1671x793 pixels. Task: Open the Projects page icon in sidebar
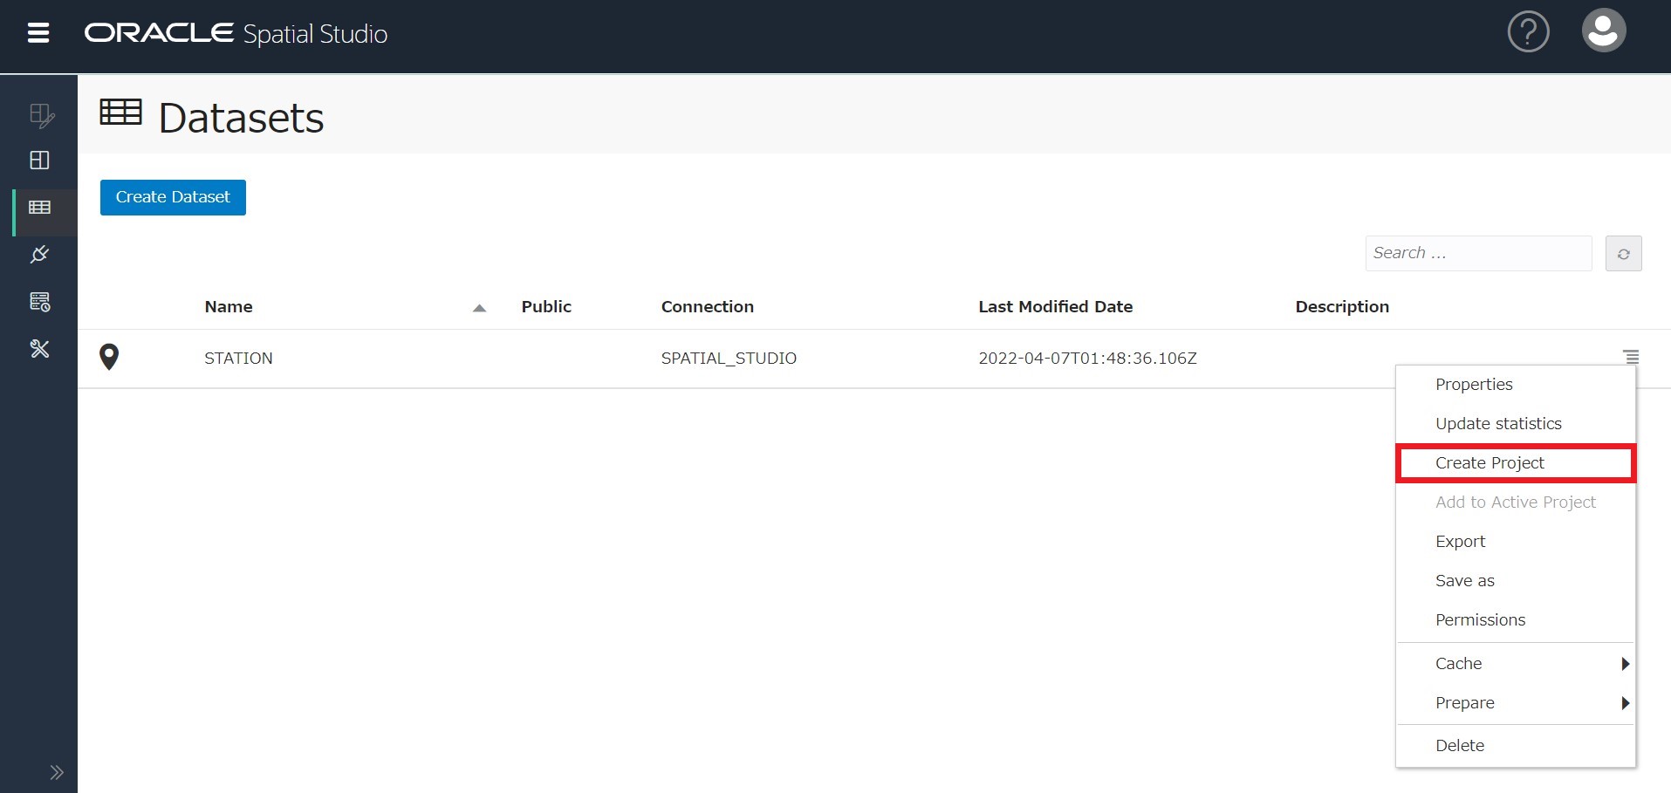click(40, 161)
